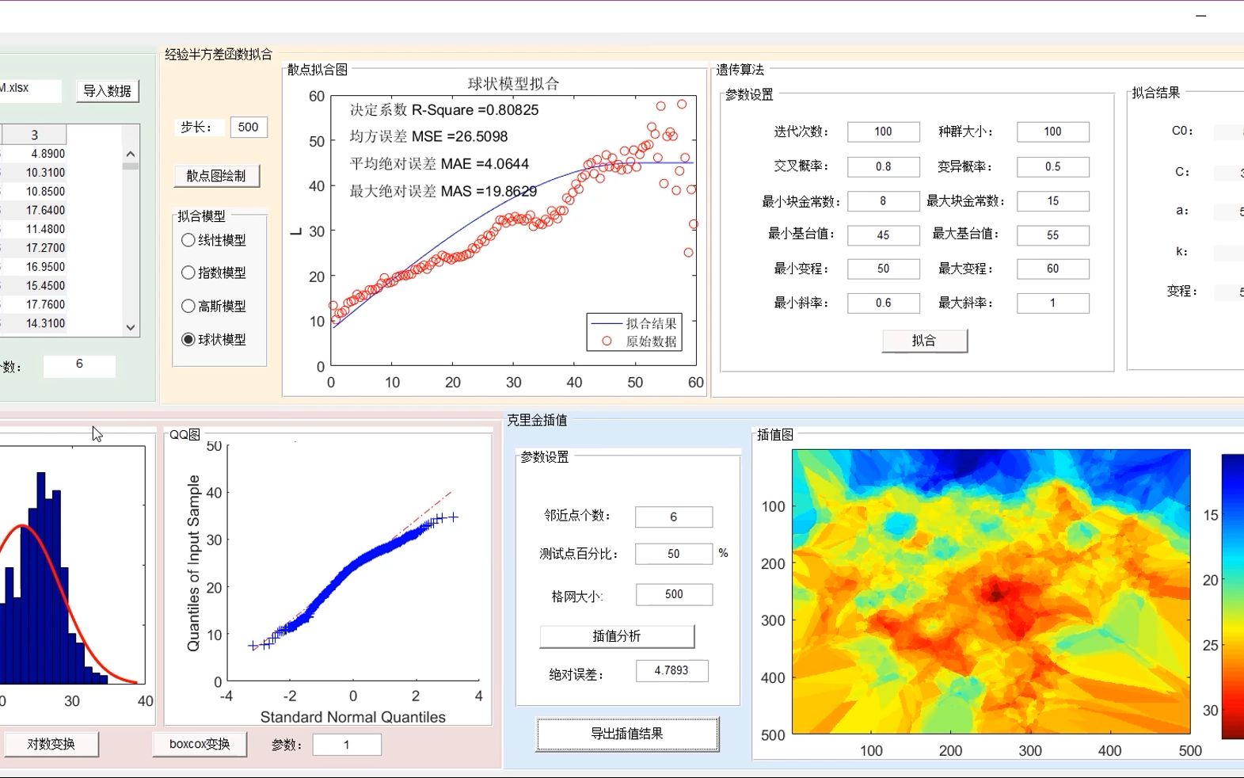
Task: Click table cell 15.4500
Action: [x=34, y=285]
